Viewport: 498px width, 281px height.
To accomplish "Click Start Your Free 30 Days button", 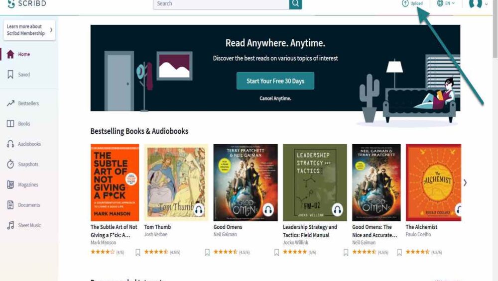I will click(x=275, y=81).
